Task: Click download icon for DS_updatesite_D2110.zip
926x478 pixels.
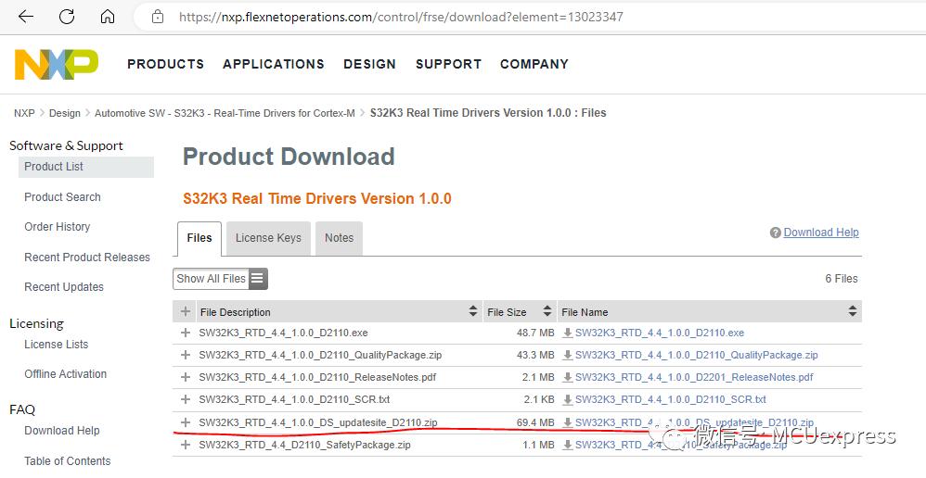Action: [568, 422]
